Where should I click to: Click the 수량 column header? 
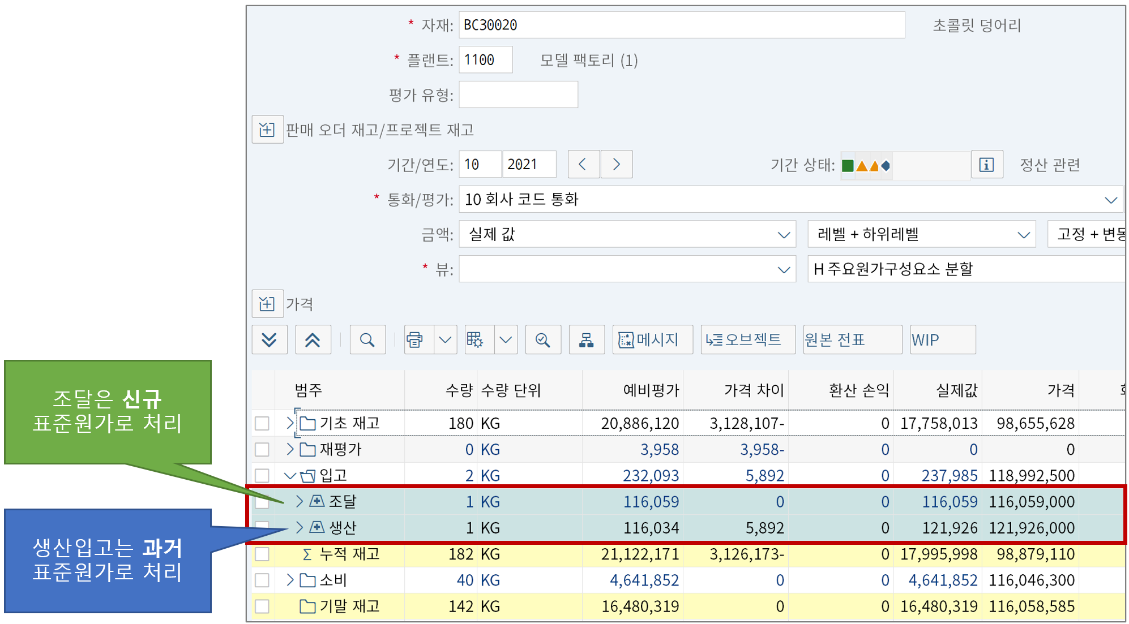point(458,390)
